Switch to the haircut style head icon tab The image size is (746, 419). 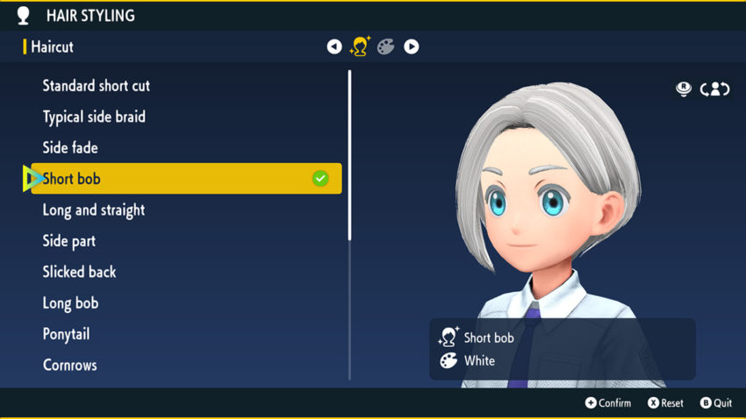pyautogui.click(x=360, y=46)
